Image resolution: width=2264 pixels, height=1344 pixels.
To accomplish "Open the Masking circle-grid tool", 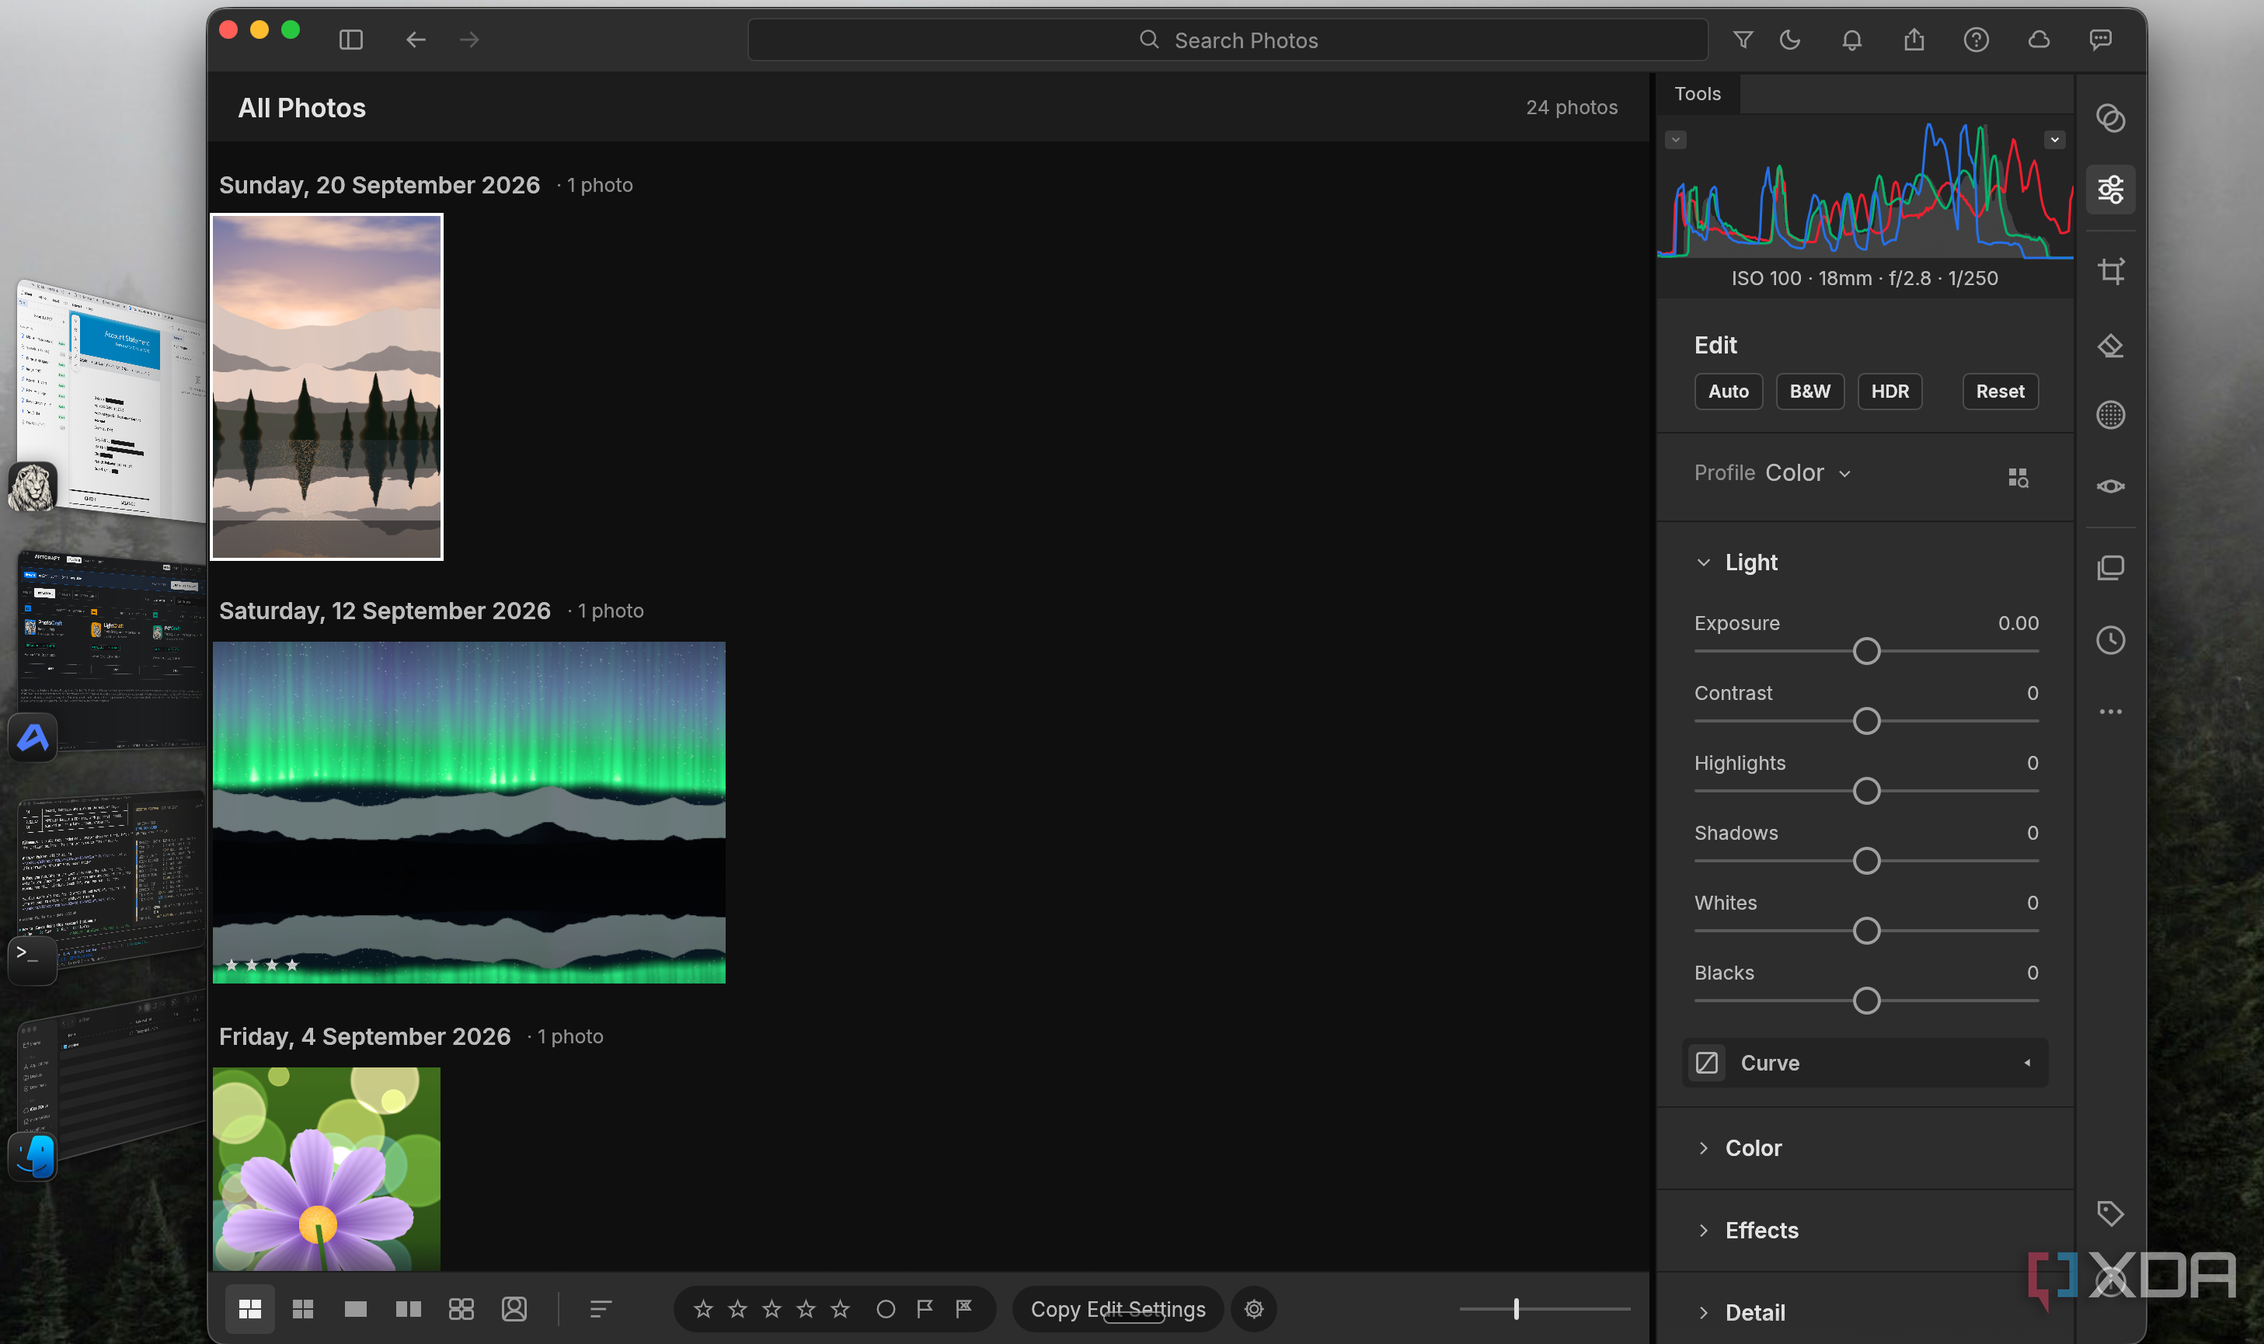I will 2110,415.
